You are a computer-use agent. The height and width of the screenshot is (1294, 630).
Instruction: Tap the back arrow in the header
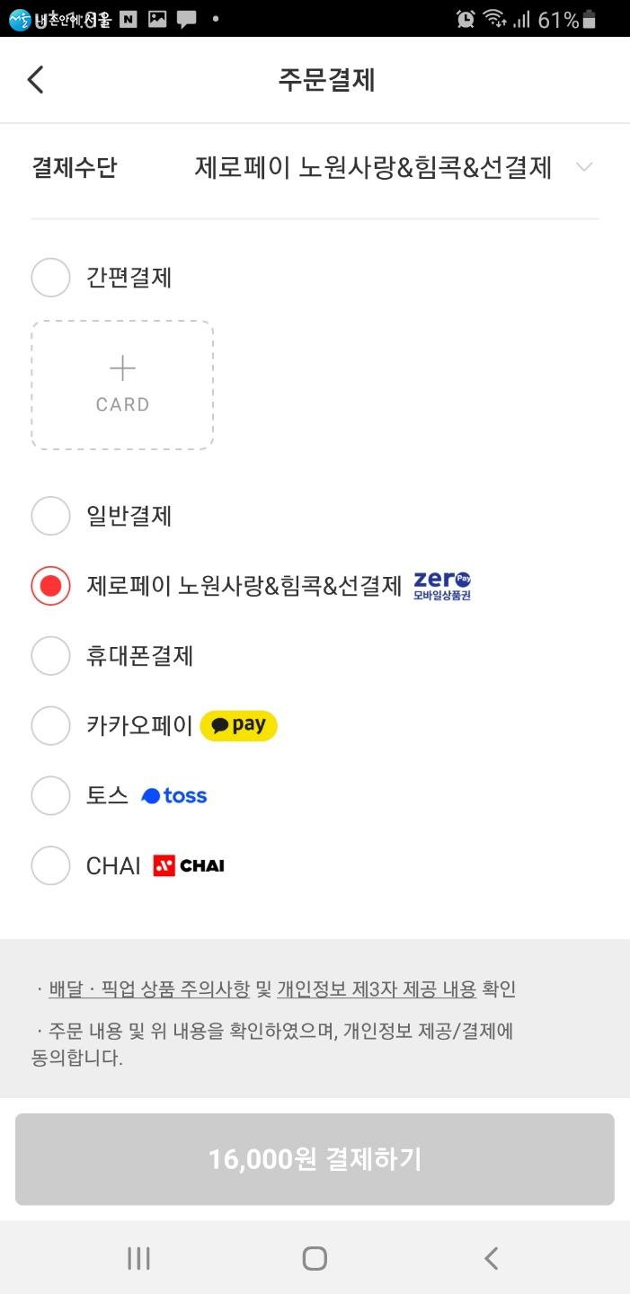click(36, 80)
